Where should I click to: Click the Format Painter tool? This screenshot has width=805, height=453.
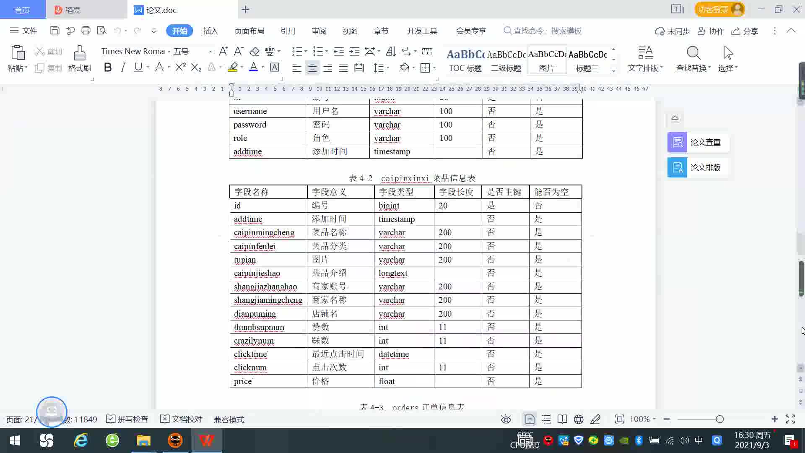79,59
